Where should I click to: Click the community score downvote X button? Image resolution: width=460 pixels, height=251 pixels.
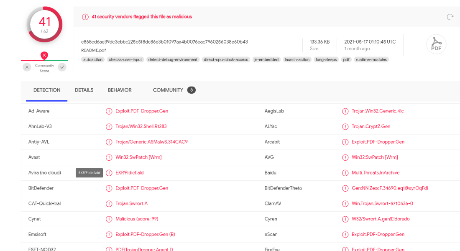pos(27,67)
